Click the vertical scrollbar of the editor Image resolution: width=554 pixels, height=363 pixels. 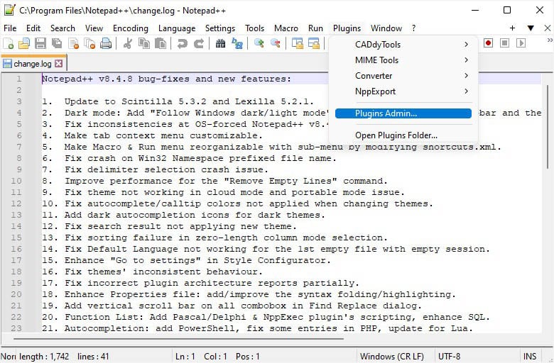pos(548,127)
